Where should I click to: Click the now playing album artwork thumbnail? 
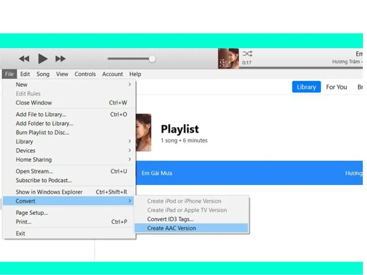pyautogui.click(x=228, y=59)
